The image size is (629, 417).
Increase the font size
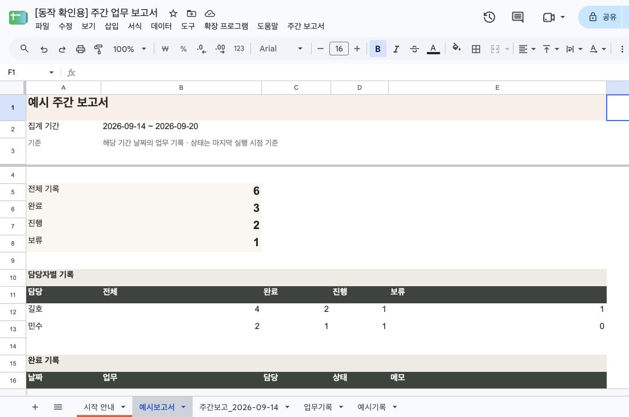click(x=357, y=49)
